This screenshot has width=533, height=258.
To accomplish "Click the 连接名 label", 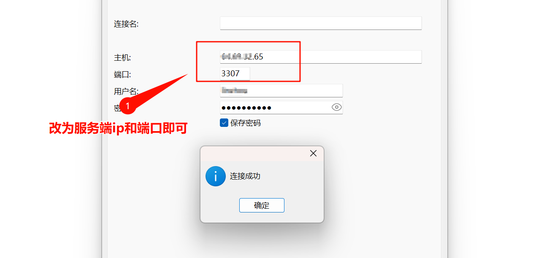I will [126, 24].
